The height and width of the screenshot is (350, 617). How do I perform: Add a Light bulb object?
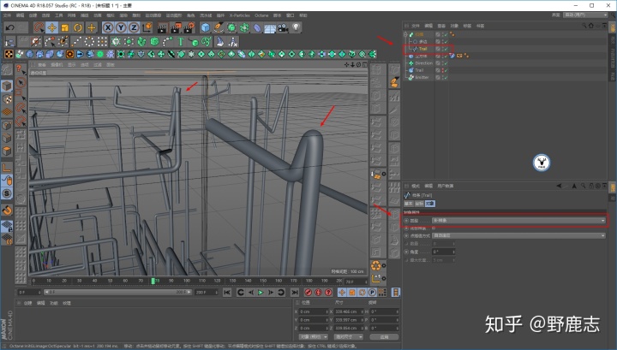point(297,27)
